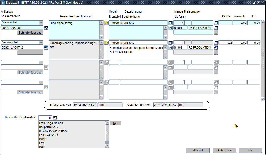Open Preisgruppe lookup in second row
This screenshot has width=266, height=155.
[216, 43]
